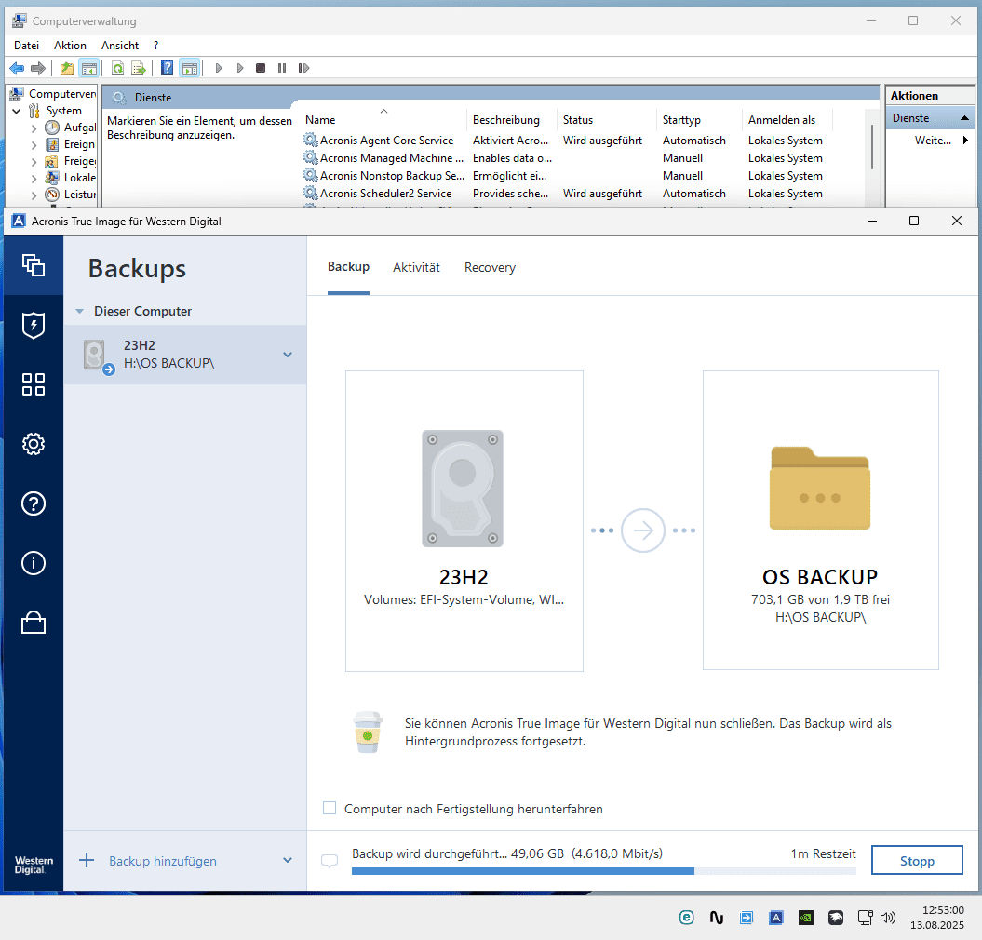Expand the Aufgabenplanung tree node
982x940 pixels.
(x=34, y=128)
